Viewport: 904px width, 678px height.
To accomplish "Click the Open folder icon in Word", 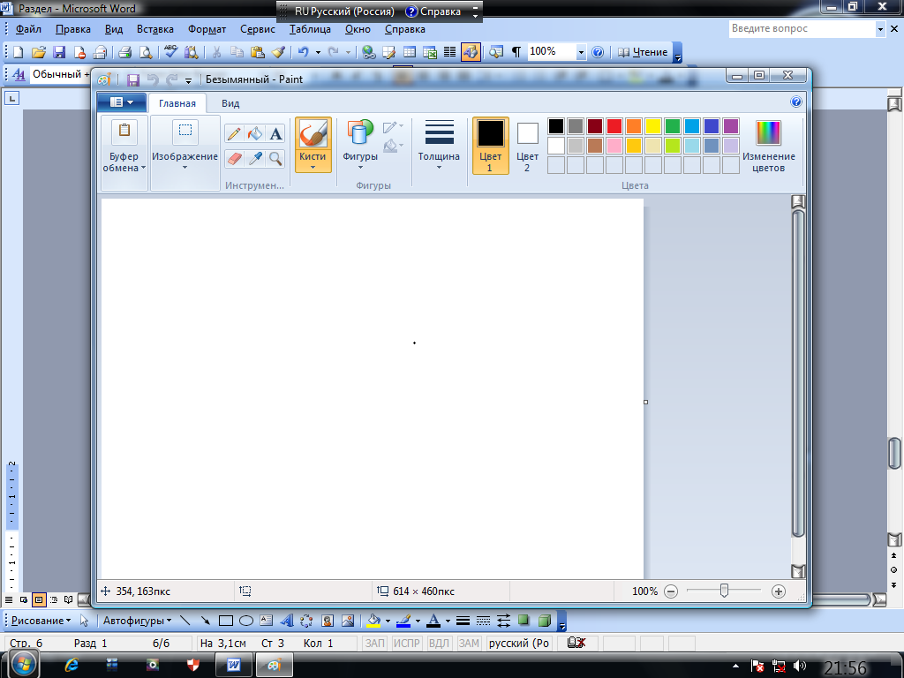I will pos(39,52).
